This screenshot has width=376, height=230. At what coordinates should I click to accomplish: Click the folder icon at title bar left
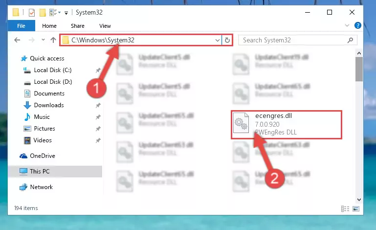pyautogui.click(x=16, y=12)
